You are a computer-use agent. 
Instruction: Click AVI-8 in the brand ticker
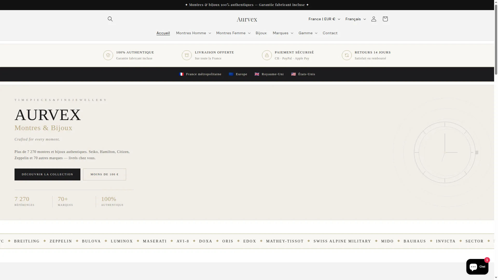[x=183, y=241]
